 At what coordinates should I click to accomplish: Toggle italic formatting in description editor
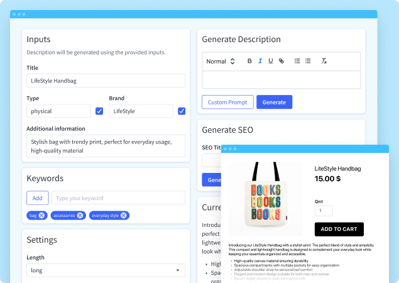coord(260,61)
